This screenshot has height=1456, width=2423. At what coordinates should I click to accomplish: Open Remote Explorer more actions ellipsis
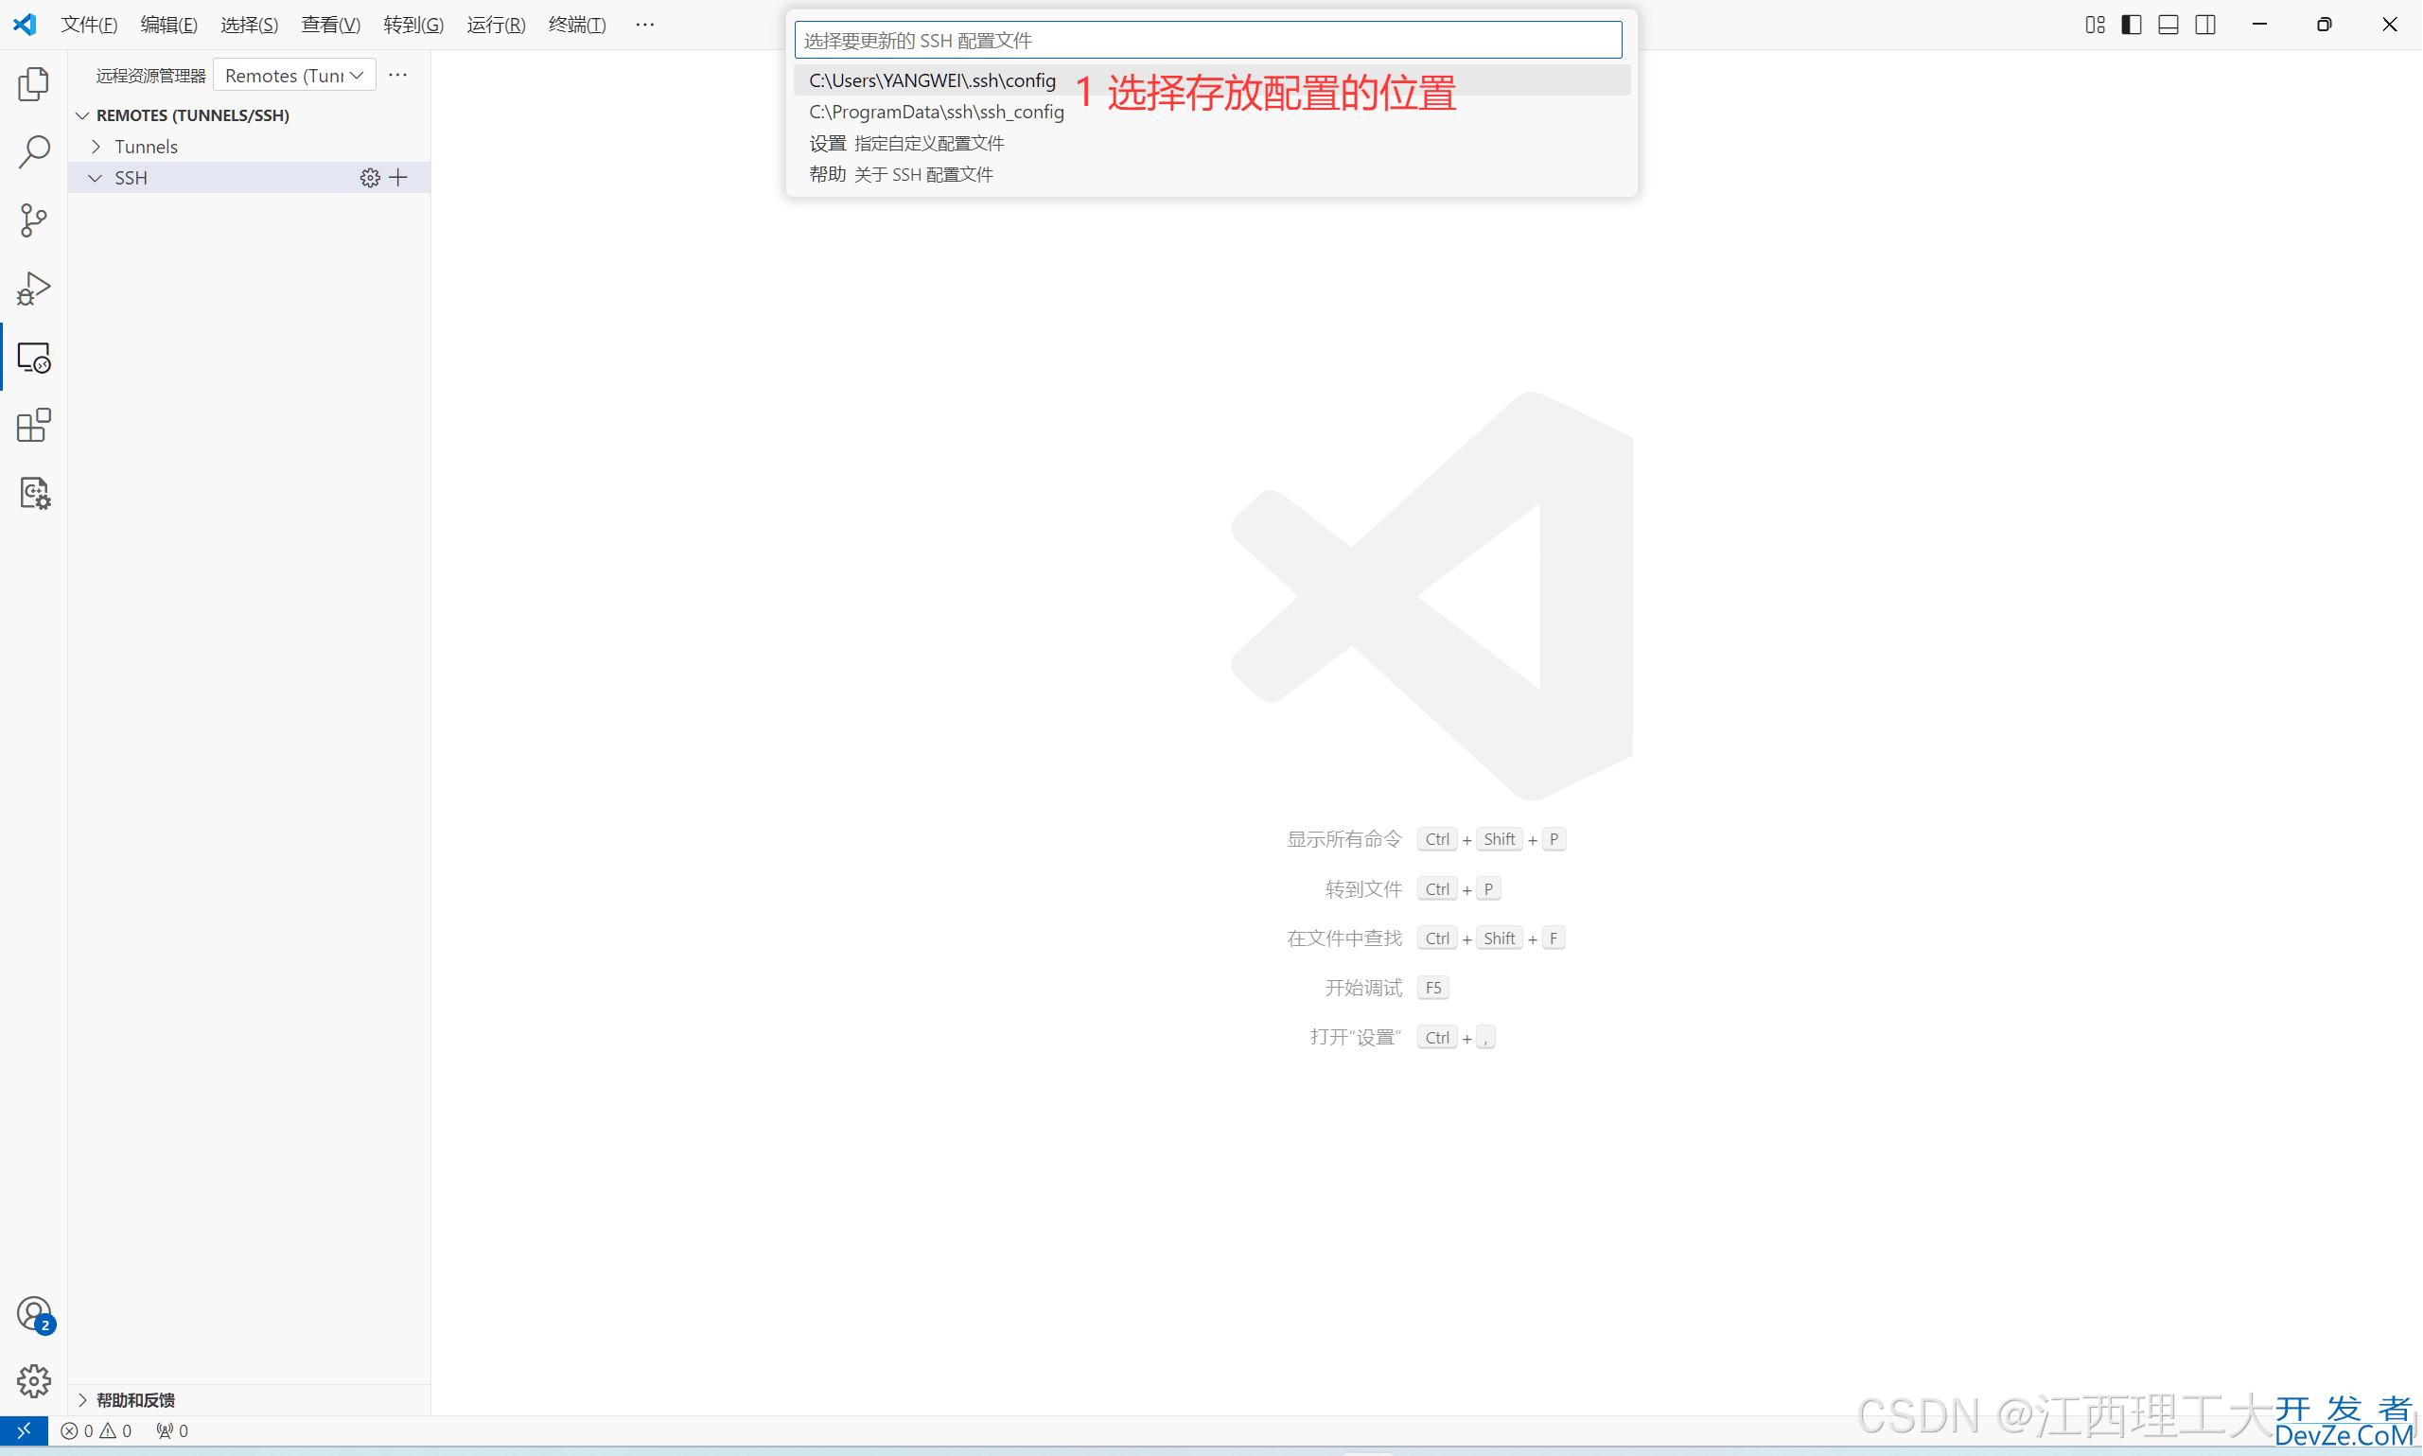pyautogui.click(x=397, y=75)
